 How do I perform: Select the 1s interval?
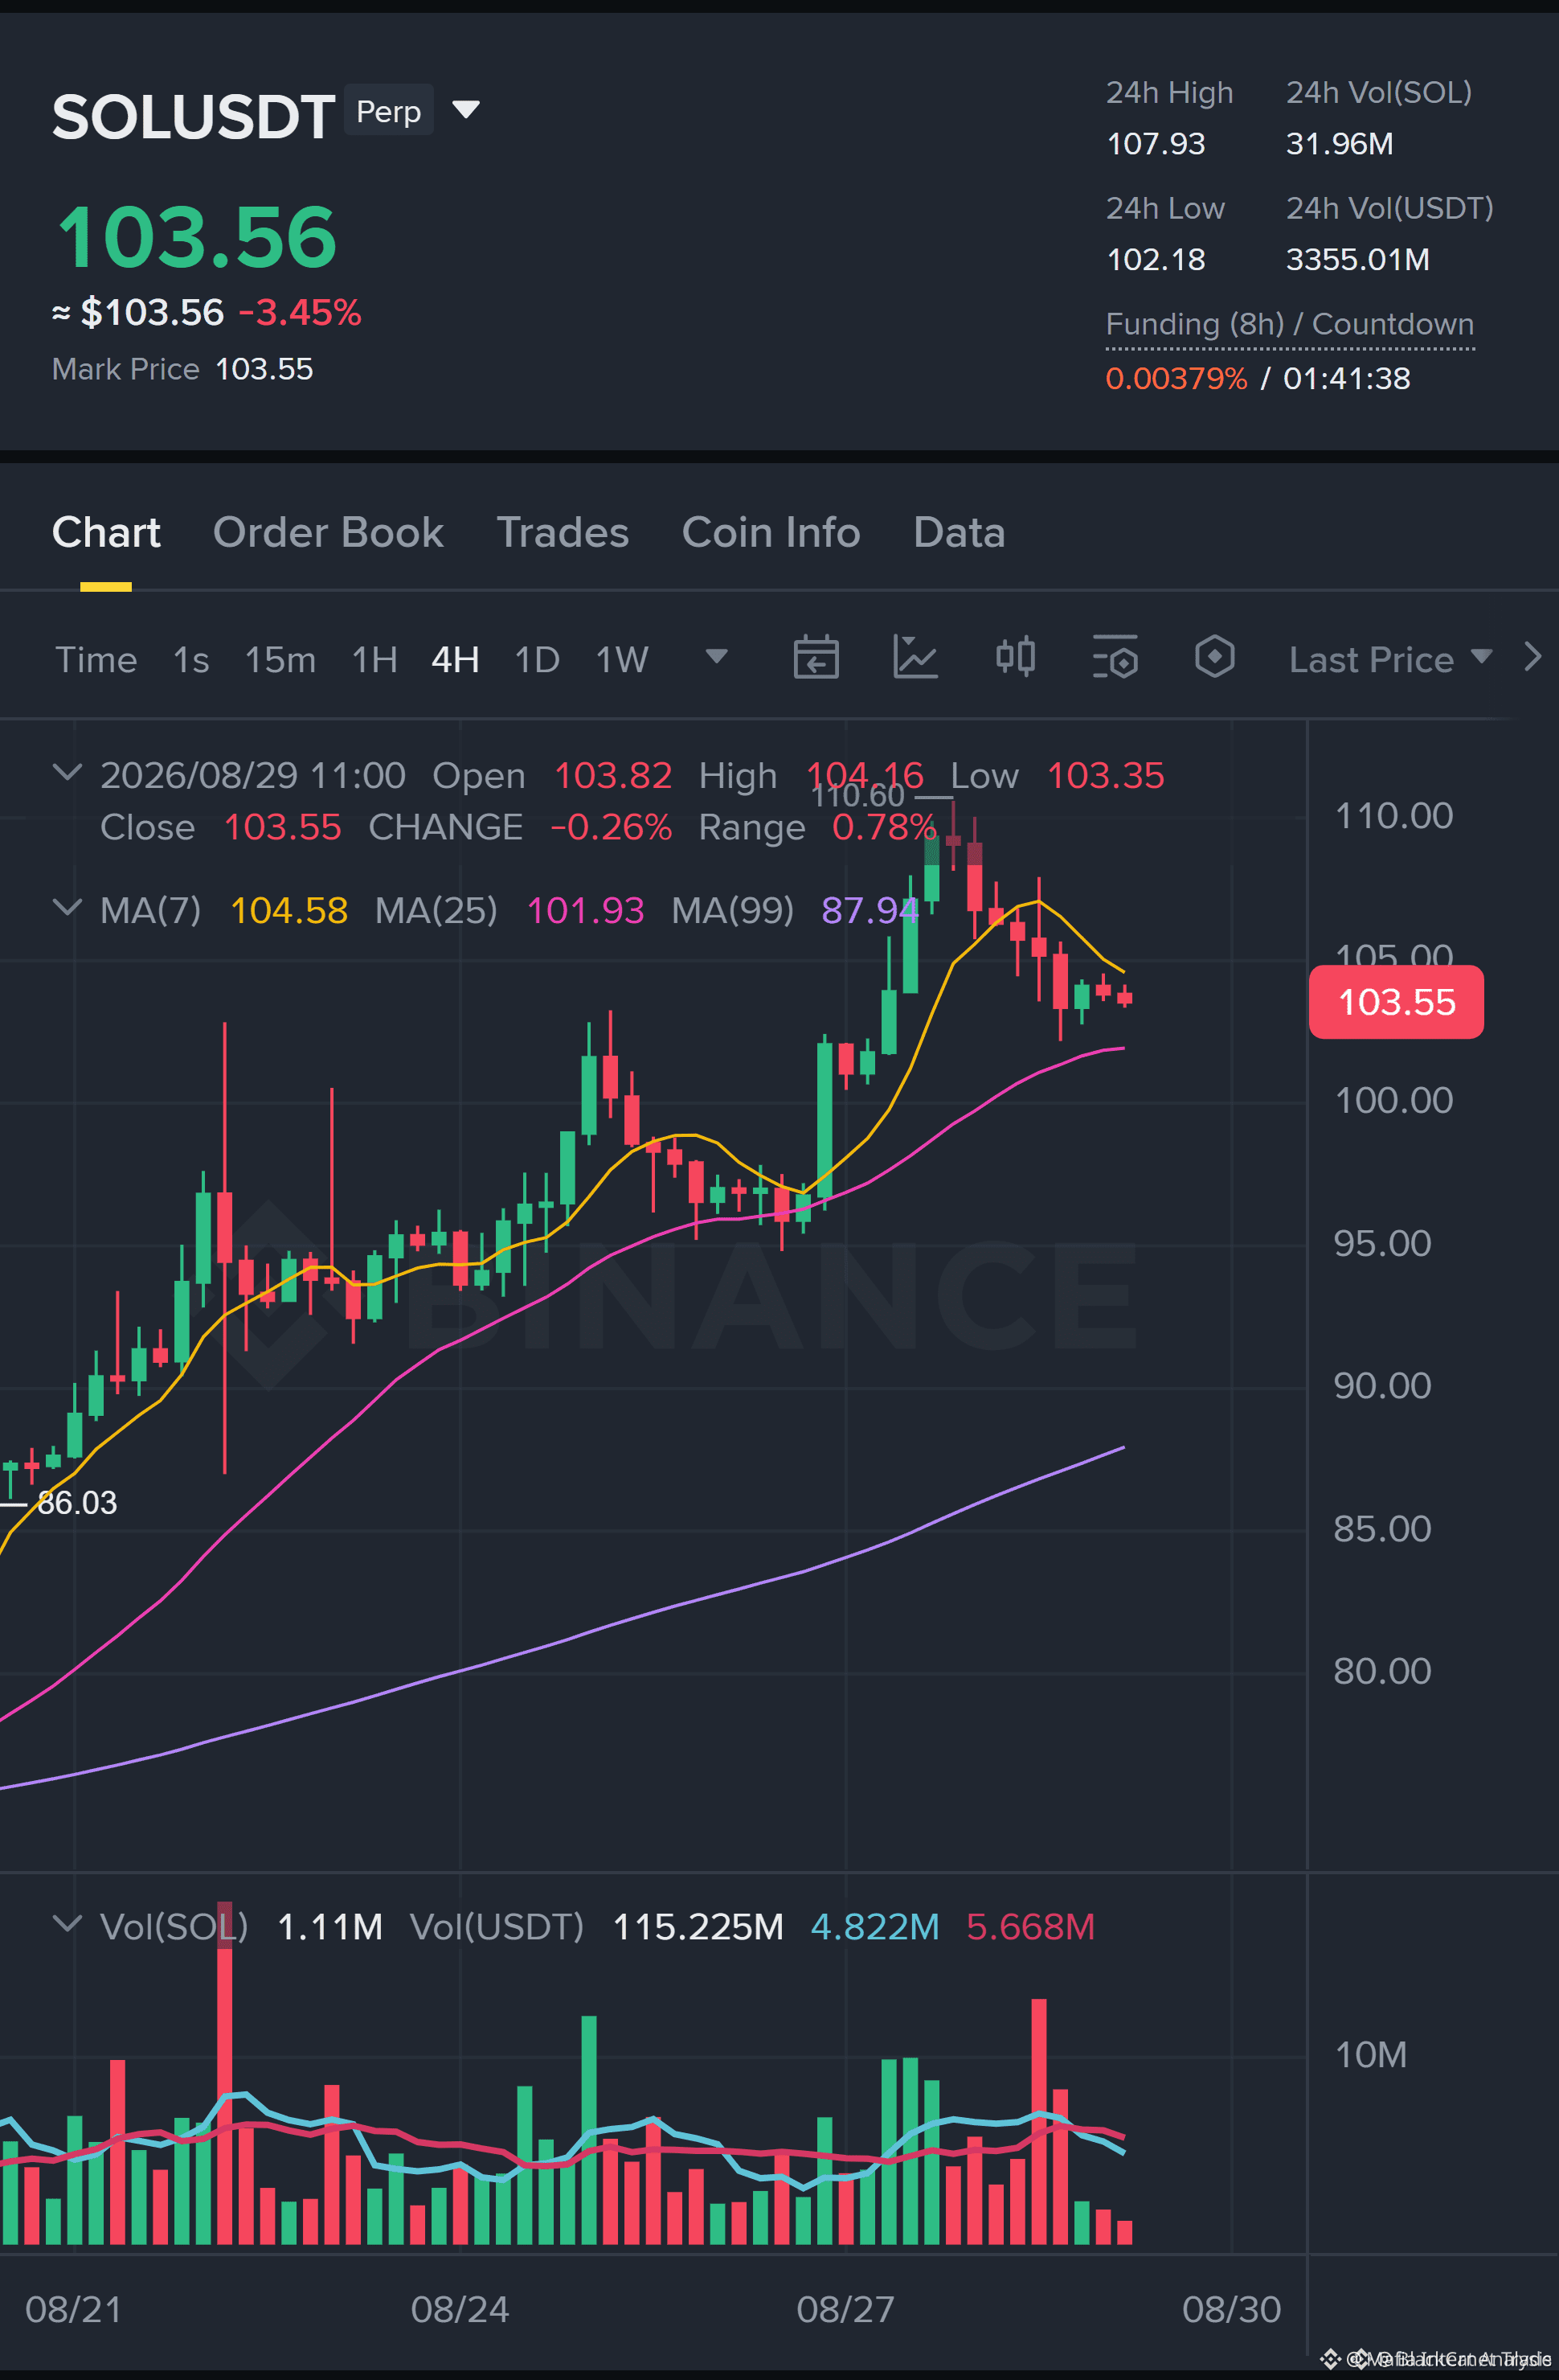coord(191,660)
